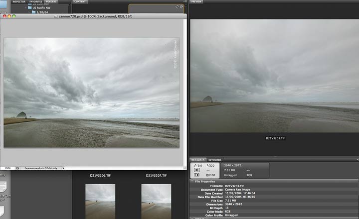Select the D21V3207.TIF thumbnail
359x219 pixels.
156,202
